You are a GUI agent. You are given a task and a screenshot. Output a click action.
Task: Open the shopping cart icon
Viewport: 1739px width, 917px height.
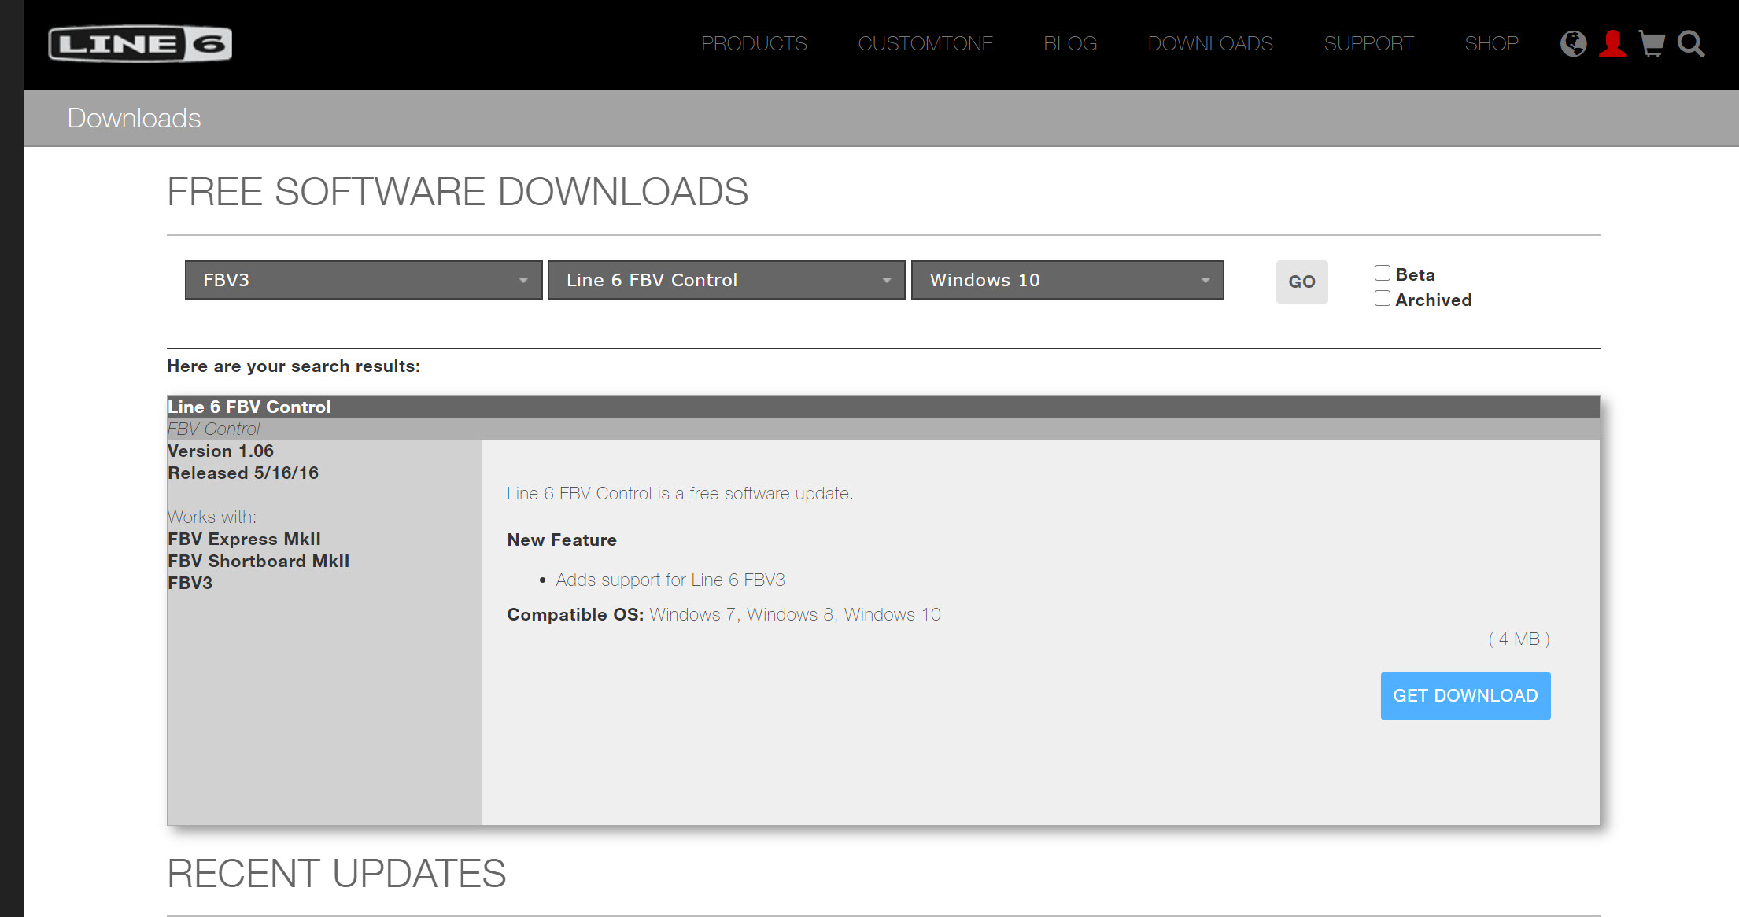tap(1652, 44)
